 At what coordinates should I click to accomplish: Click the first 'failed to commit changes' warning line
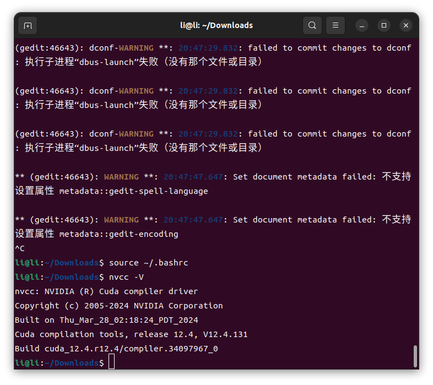[213, 48]
